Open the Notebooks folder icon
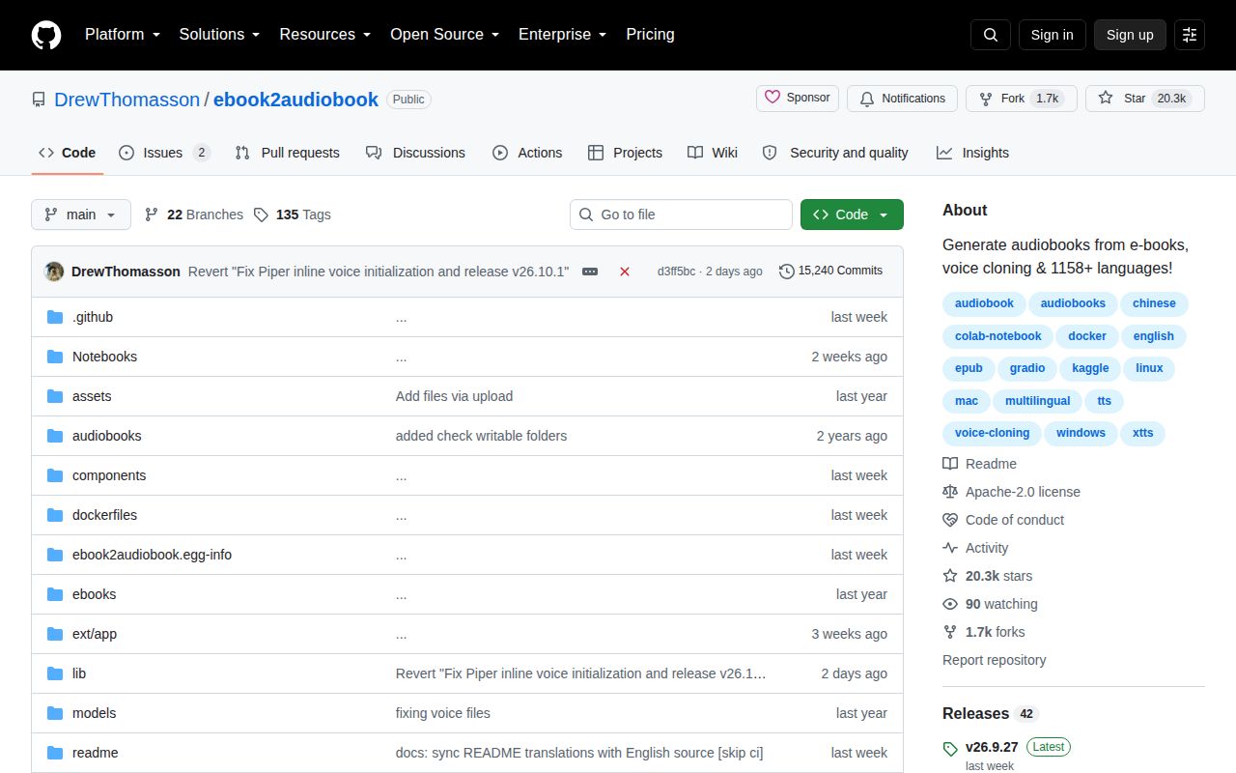The height and width of the screenshot is (773, 1236). 55,357
